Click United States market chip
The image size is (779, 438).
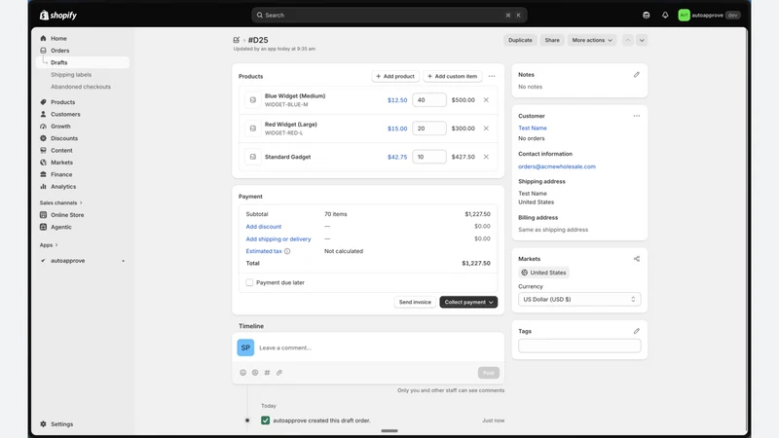point(543,273)
